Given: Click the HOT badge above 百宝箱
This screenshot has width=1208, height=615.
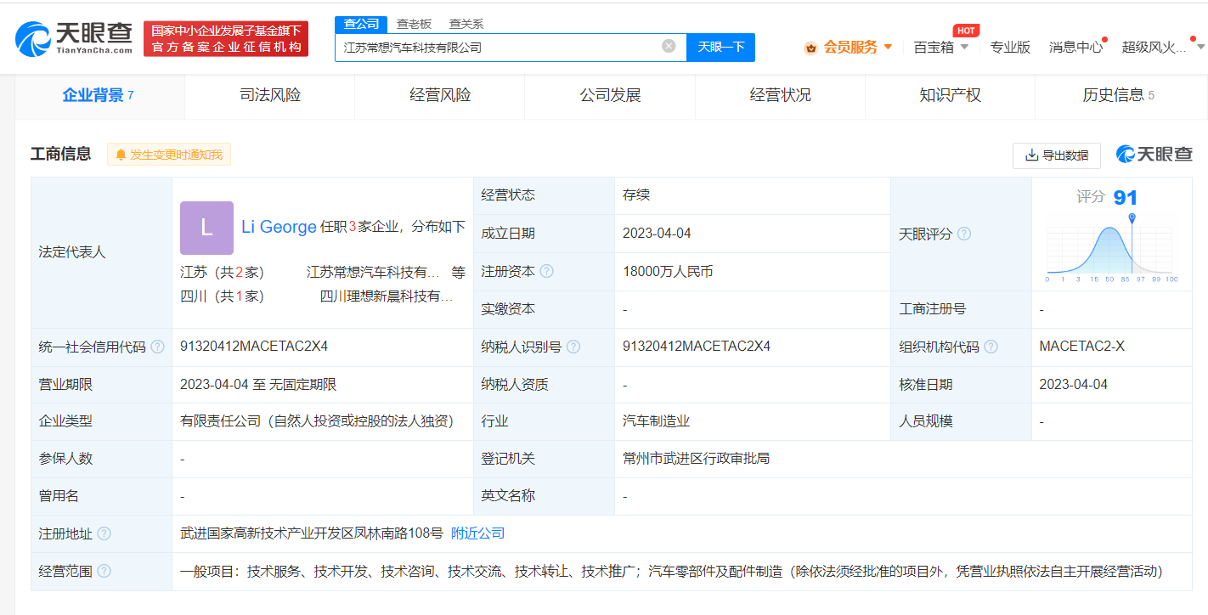Looking at the screenshot, I should (966, 31).
